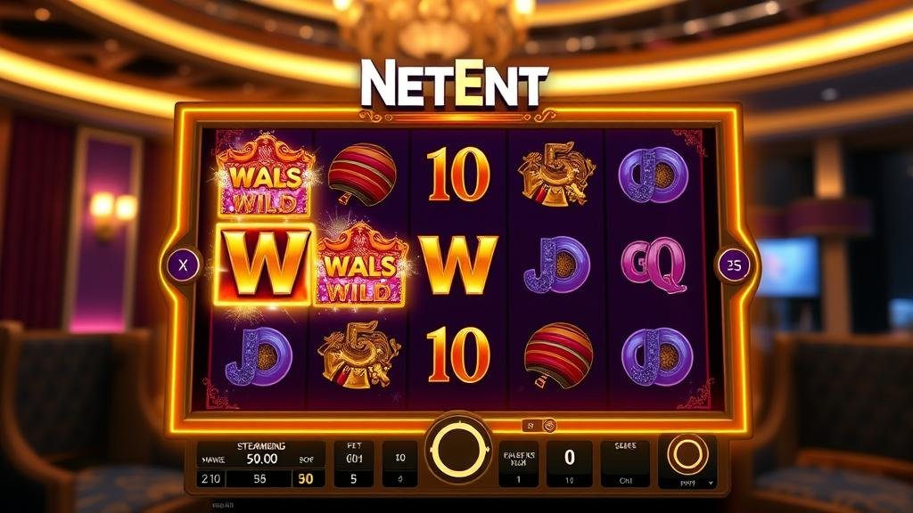Click the top-left WALS WILD symbol
This screenshot has height=513, width=913.
pos(264,175)
